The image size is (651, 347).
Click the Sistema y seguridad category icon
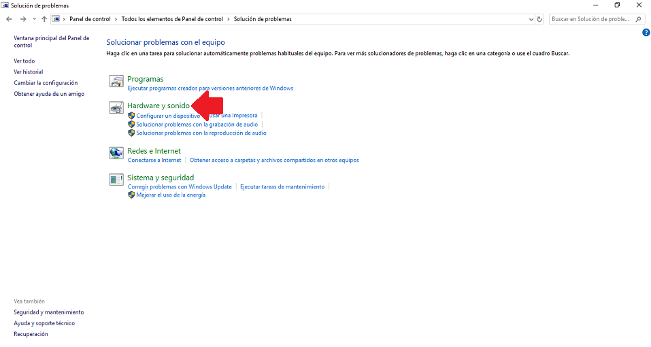pos(116,180)
